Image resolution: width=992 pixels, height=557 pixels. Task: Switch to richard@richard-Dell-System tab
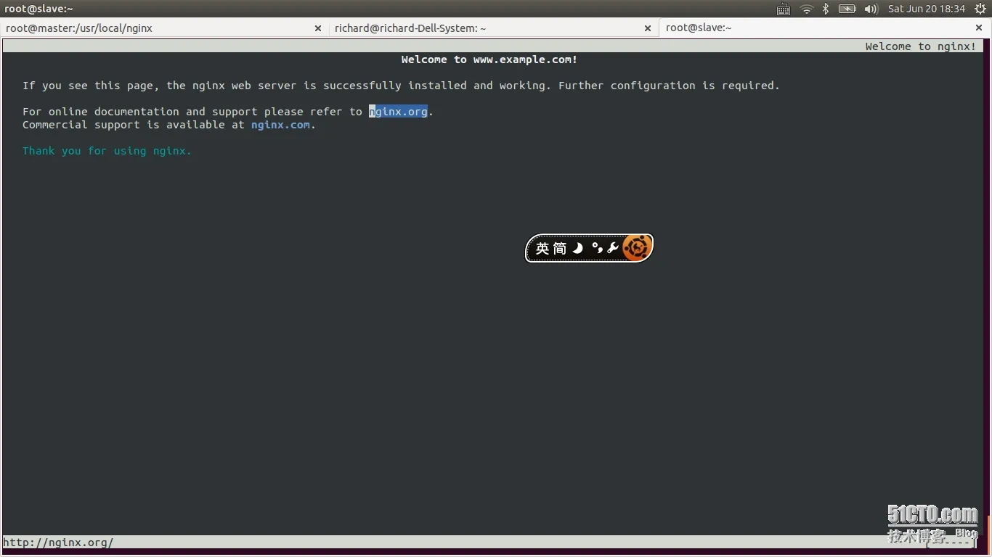(493, 28)
